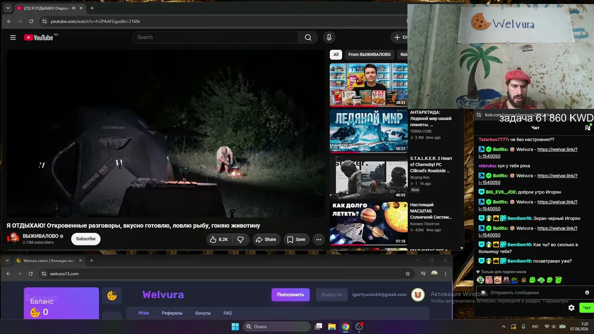Share the video
The height and width of the screenshot is (334, 594).
pos(266,239)
